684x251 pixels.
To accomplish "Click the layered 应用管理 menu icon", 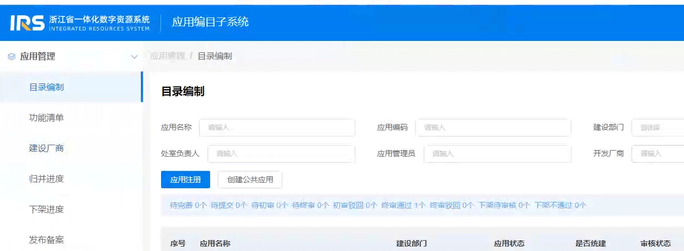I will (11, 57).
